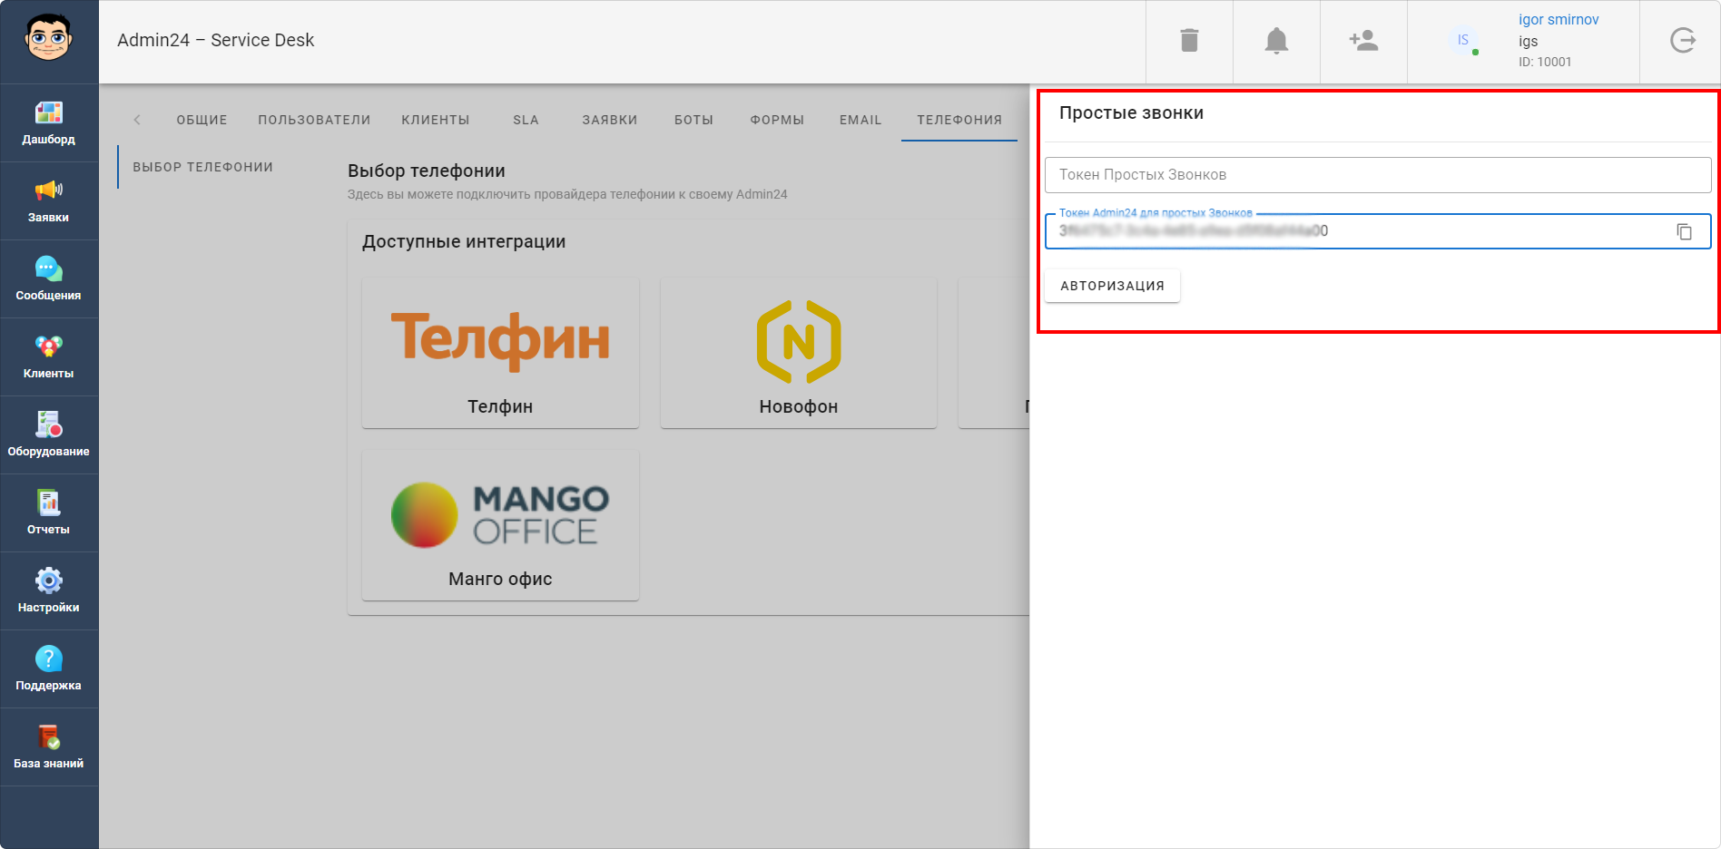Image resolution: width=1721 pixels, height=849 pixels.
Task: Click the Admin24 mascot logo
Action: pyautogui.click(x=49, y=38)
